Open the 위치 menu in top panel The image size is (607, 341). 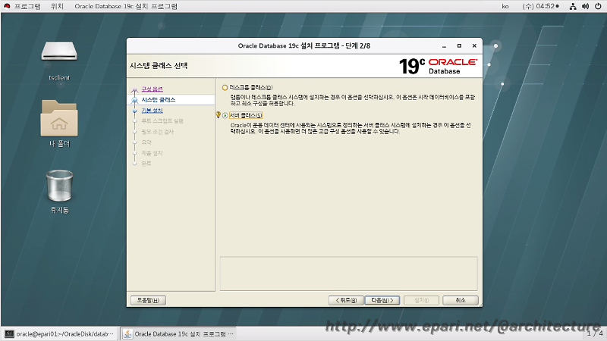point(57,6)
